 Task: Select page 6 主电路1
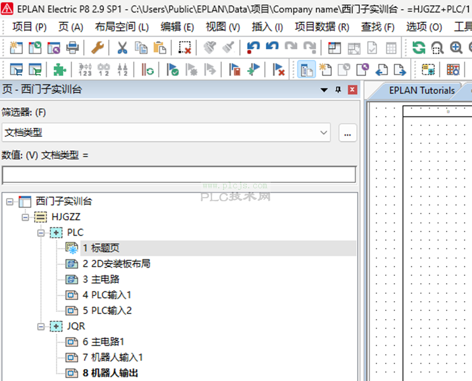(103, 342)
